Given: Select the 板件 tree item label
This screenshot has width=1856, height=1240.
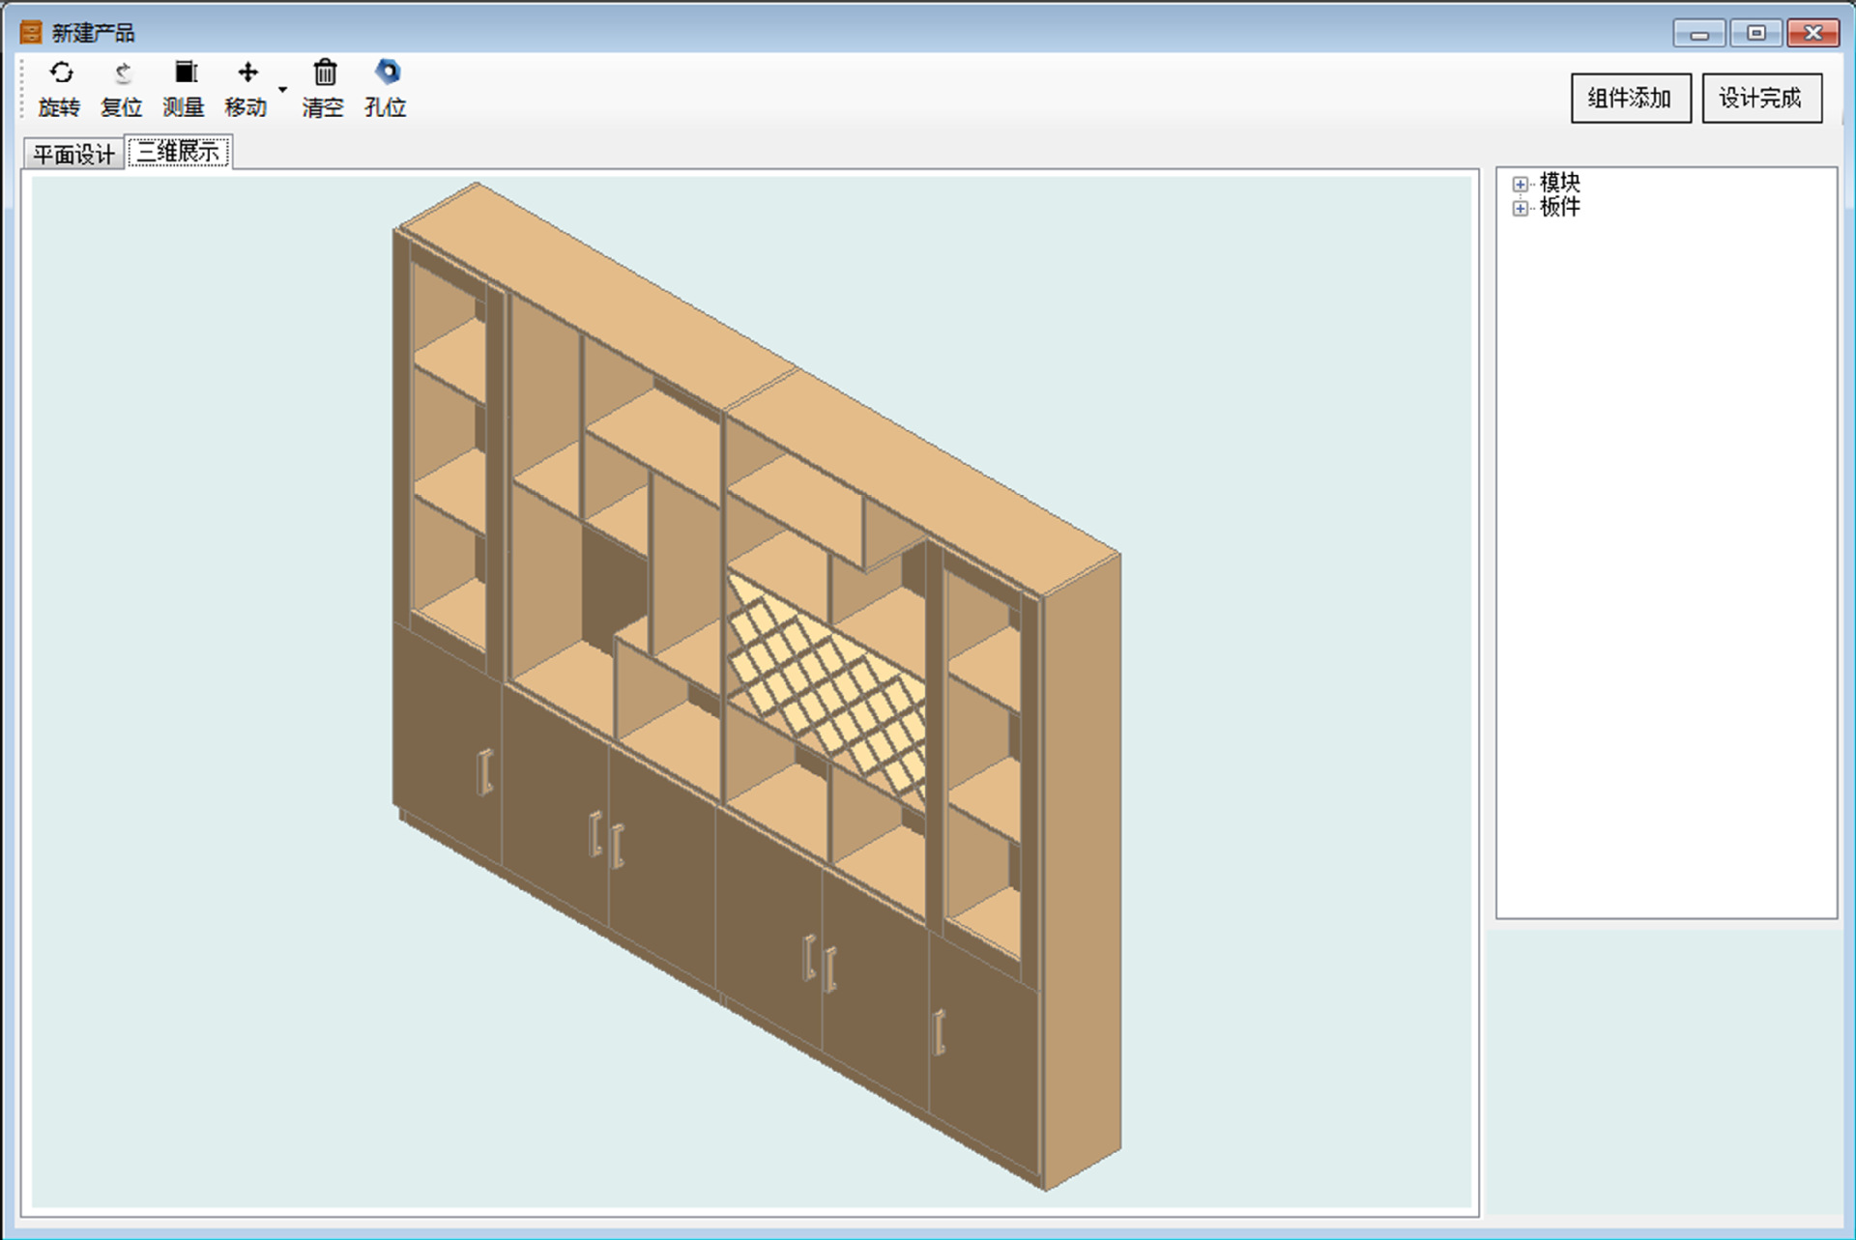Looking at the screenshot, I should pos(1559,207).
